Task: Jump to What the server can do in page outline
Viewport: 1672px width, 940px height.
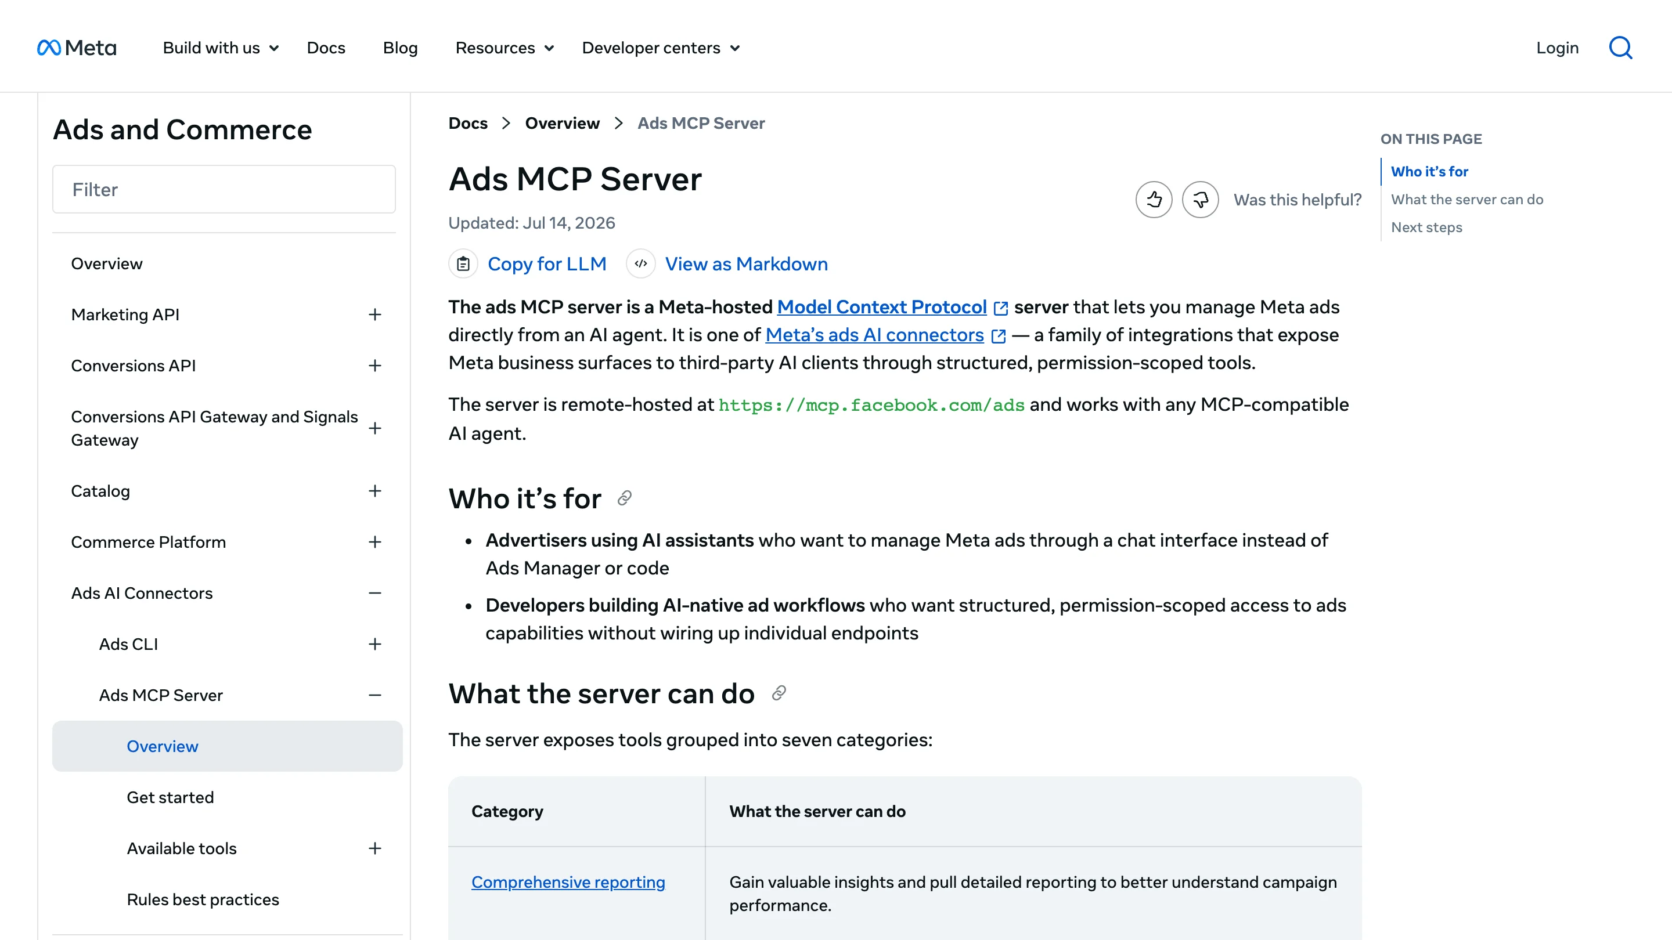Action: pos(1467,199)
